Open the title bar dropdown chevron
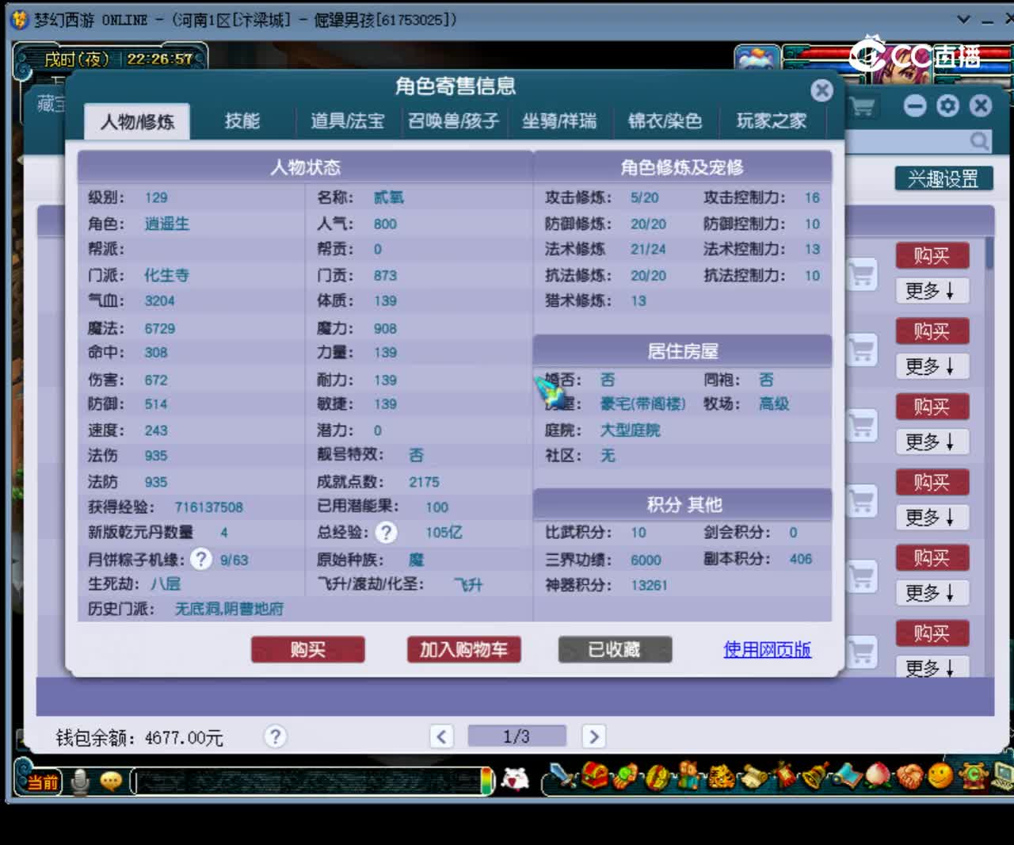The image size is (1014, 845). pos(963,19)
